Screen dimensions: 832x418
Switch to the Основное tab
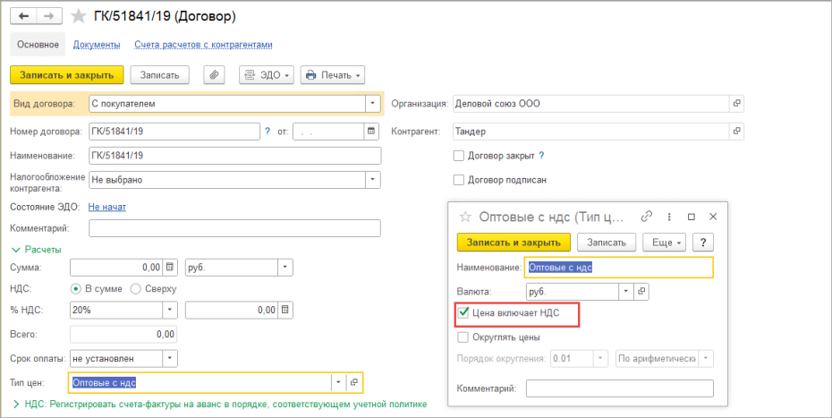38,45
